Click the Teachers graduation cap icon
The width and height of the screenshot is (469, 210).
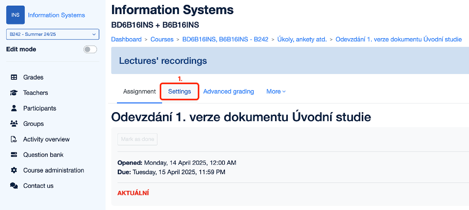tap(14, 93)
